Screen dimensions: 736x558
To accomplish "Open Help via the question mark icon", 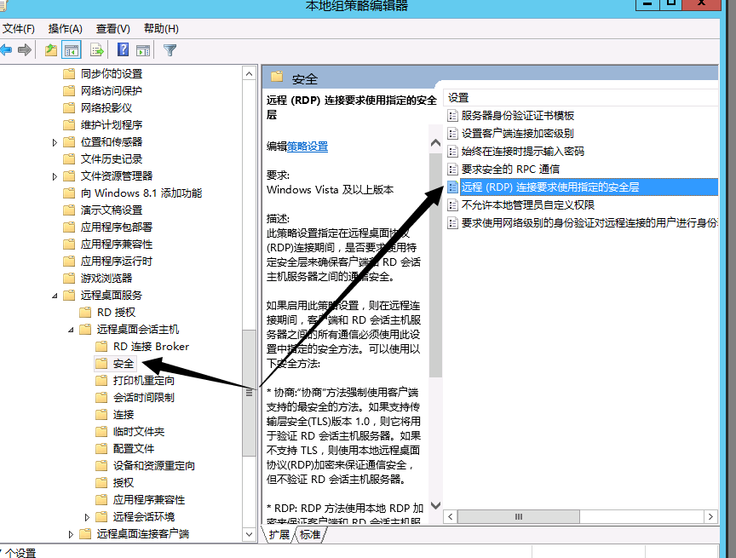I will 123,49.
